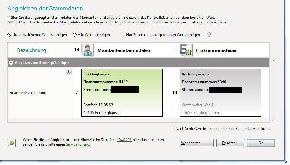This screenshot has width=290, height=165.
Task: Open the Servicekontakt link
Action: pos(78,144)
